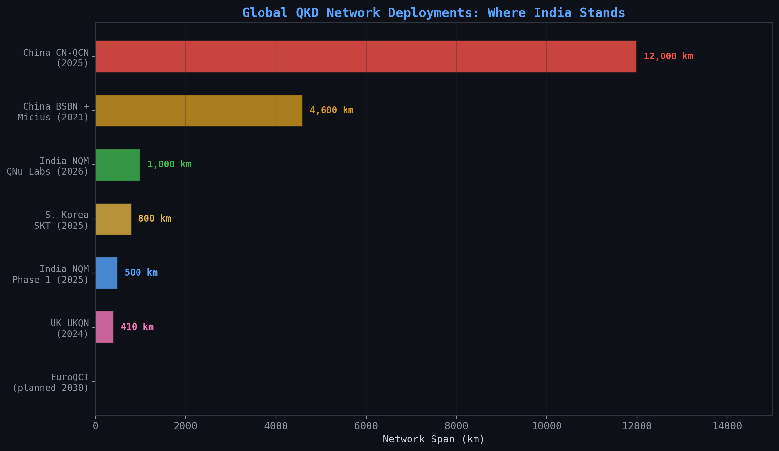Click the '4,600 km' value label
Screen dimensions: 779x451
click(x=332, y=110)
